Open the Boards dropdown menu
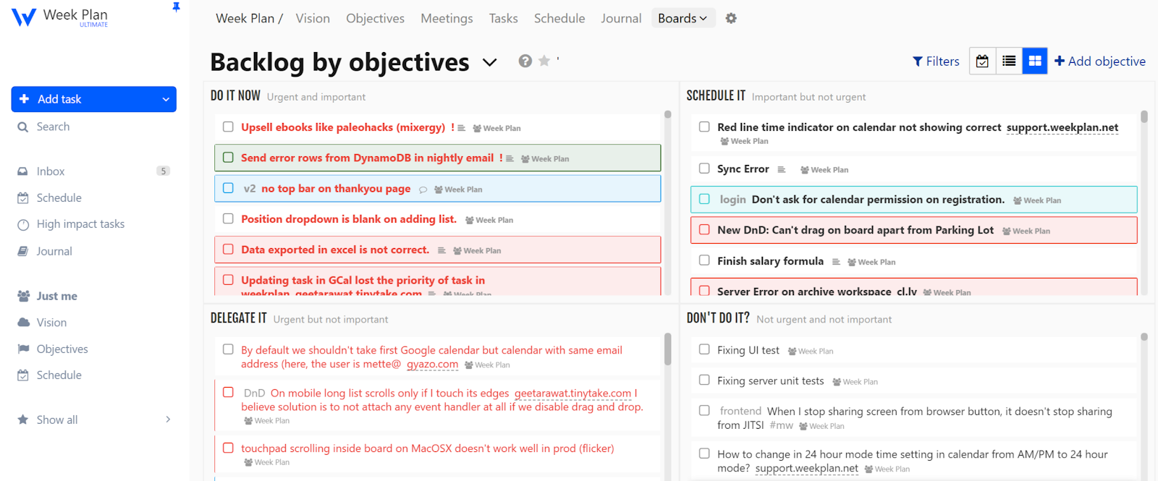The height and width of the screenshot is (481, 1158). (x=682, y=18)
